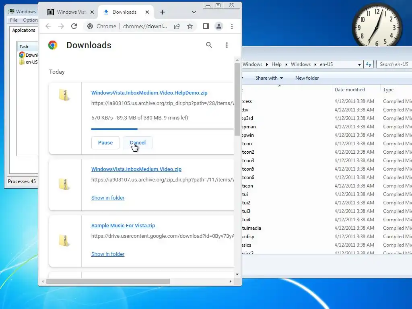
Task: Go forward in Chrome
Action: pyautogui.click(x=61, y=26)
